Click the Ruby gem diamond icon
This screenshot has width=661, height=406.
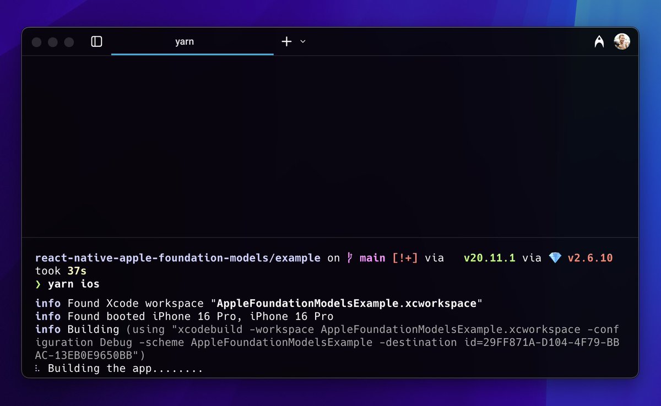(x=554, y=258)
